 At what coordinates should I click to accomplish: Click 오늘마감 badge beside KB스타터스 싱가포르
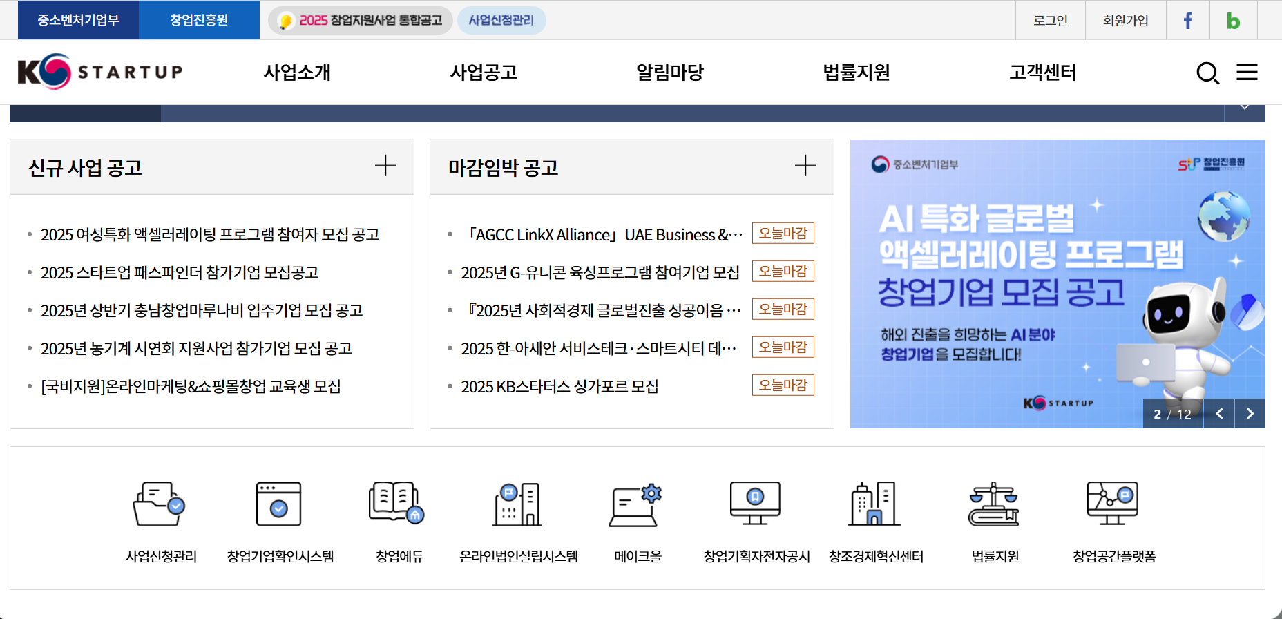[x=783, y=385]
